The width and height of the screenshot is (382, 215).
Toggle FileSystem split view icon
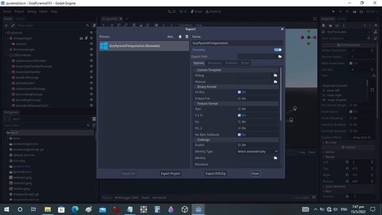pos(94,119)
